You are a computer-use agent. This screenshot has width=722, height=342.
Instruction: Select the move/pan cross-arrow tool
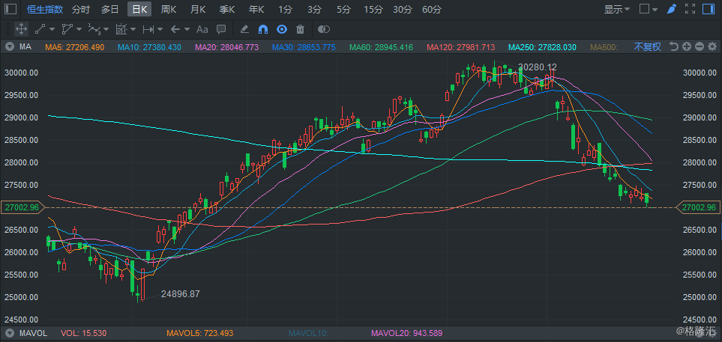(x=21, y=29)
